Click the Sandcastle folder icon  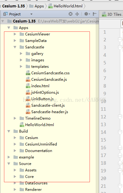pyautogui.click(x=22, y=47)
